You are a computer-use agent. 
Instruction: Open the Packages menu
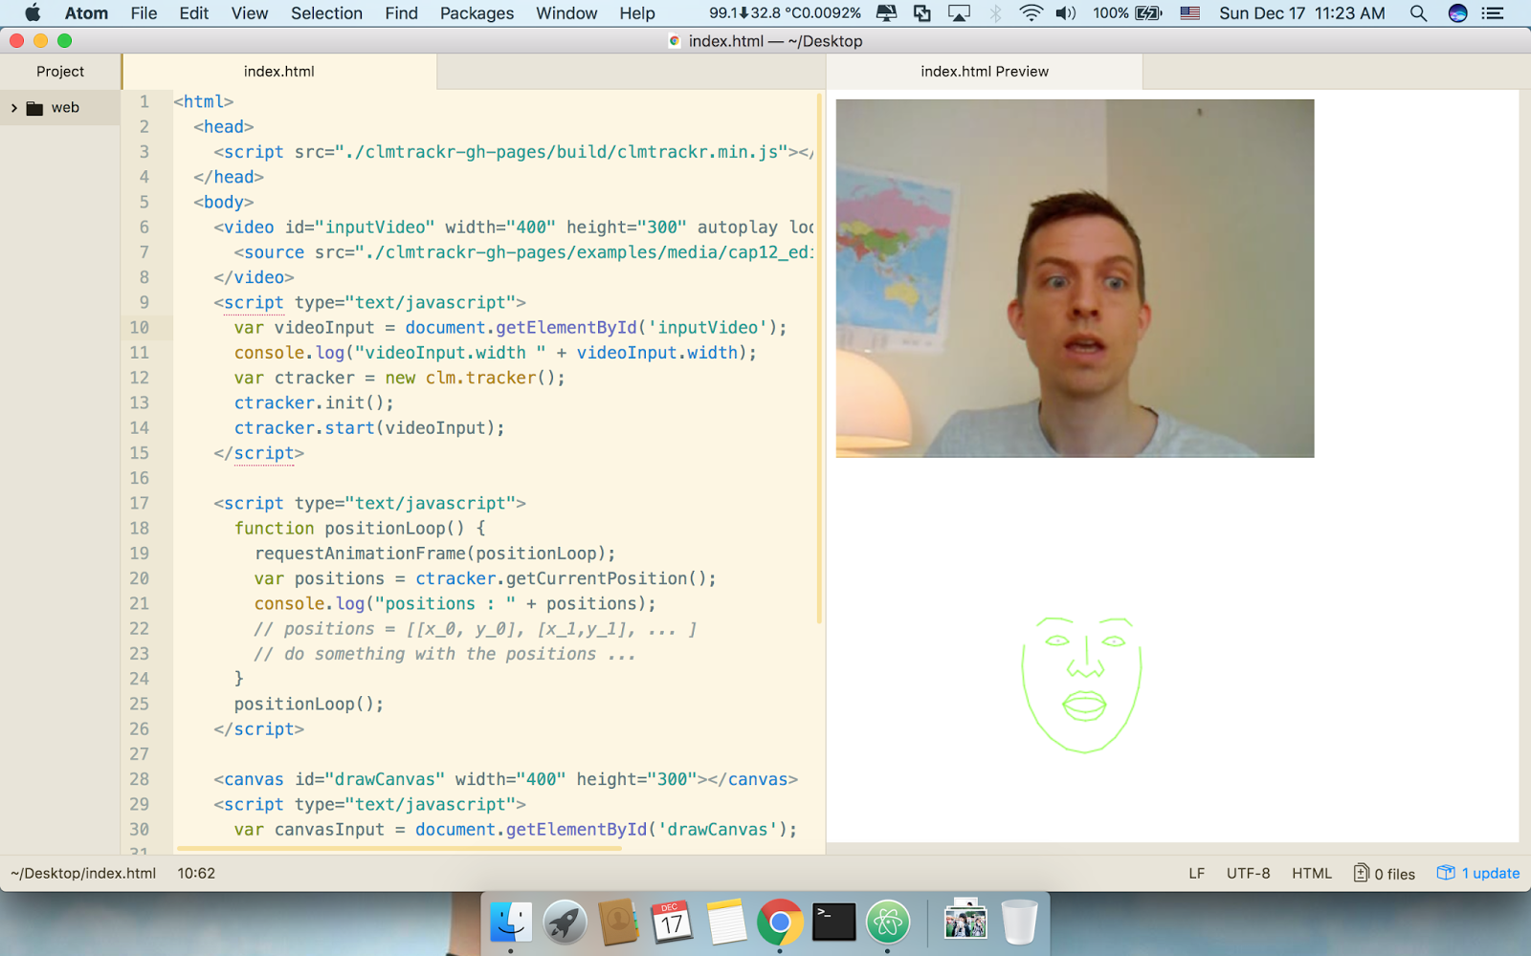477,13
